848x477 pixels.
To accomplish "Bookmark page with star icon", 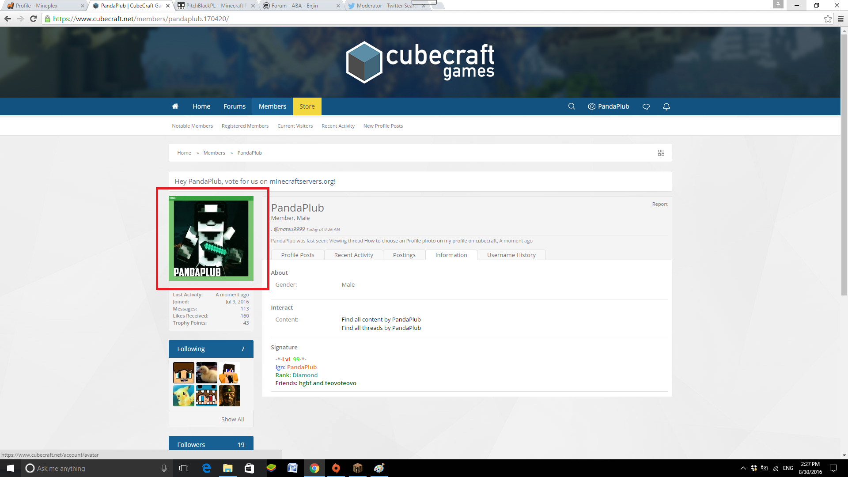I will click(x=828, y=19).
